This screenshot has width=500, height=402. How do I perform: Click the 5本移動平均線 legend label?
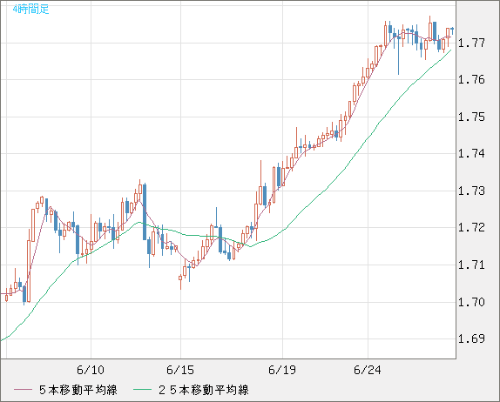[x=78, y=390]
